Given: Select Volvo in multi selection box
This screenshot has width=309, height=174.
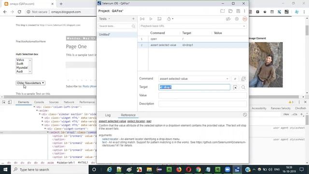Looking at the screenshot, I should (x=20, y=60).
